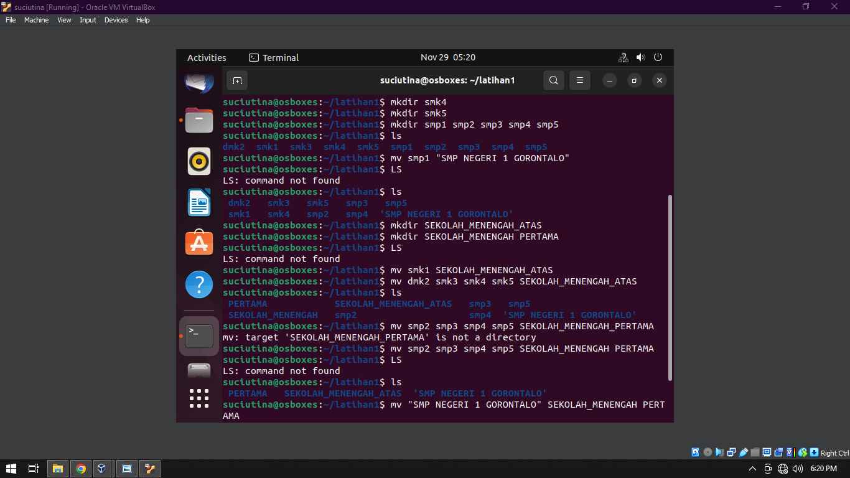Click the VirtualBox hard disk activity icon
850x478 pixels.
696,452
